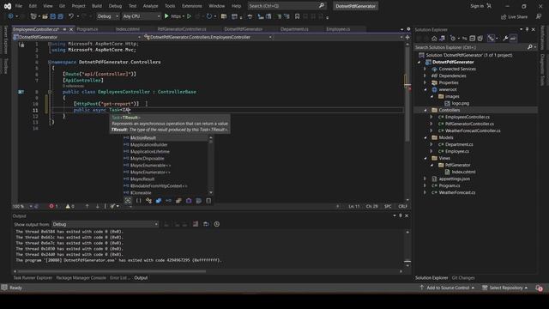Pin the Solution Explorer panel
This screenshot has height=309, width=549.
527,29
